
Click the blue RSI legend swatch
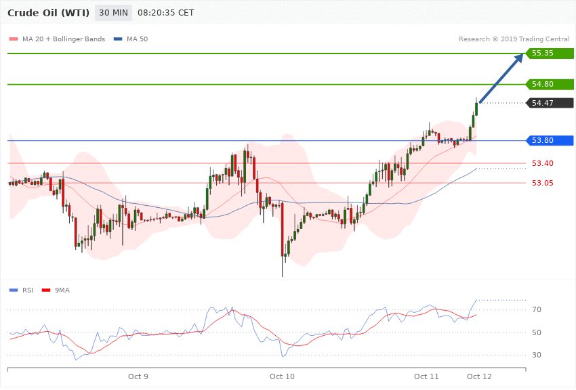[14, 290]
